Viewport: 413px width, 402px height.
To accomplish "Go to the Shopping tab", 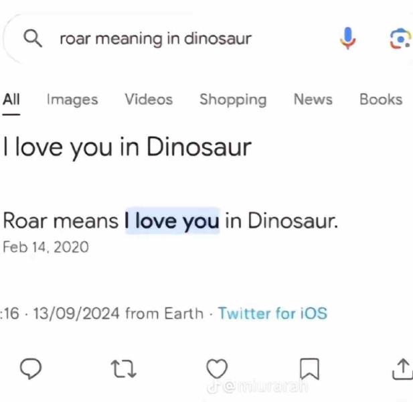I will click(x=233, y=100).
